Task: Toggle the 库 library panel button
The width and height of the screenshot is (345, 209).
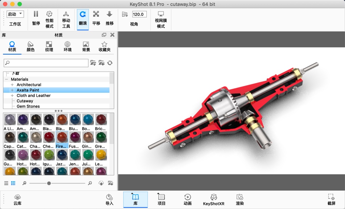Action: click(x=136, y=200)
